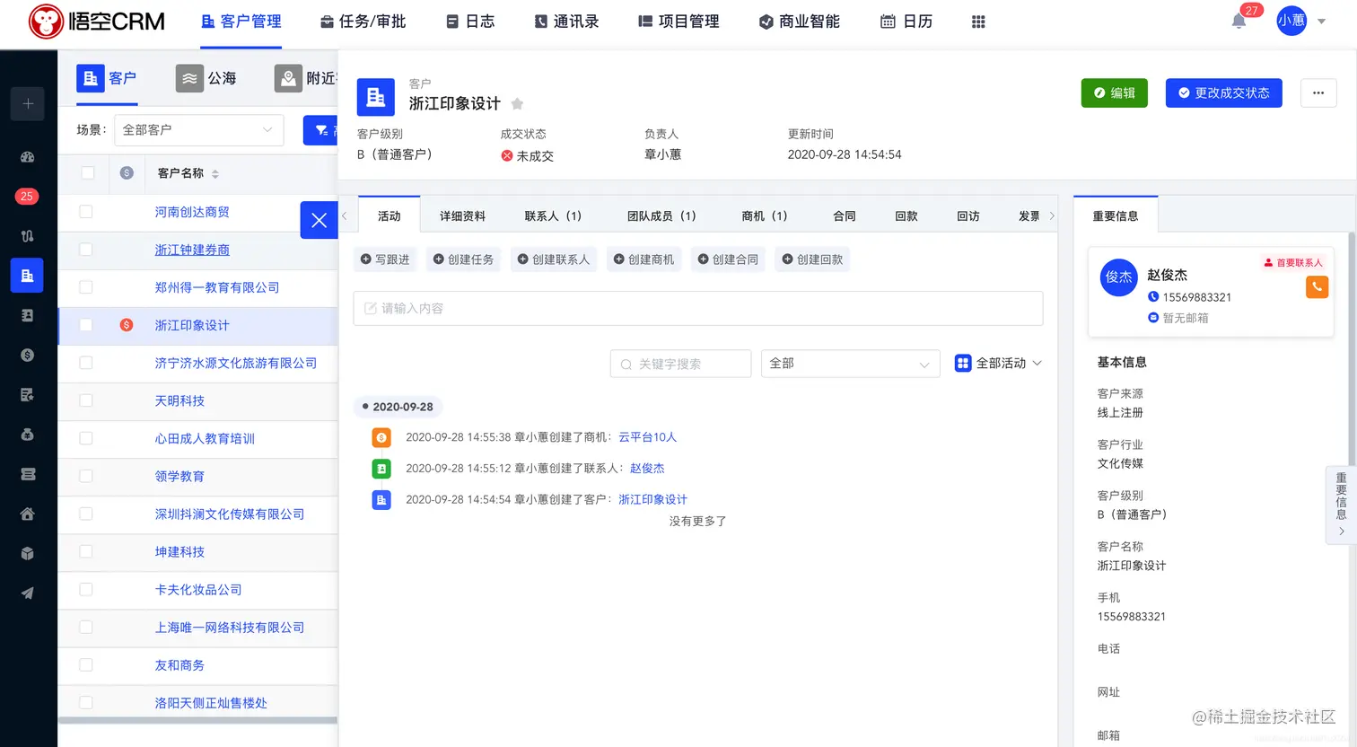
Task: Open the quick-create plus icon in the sidebar
Action: (x=27, y=104)
